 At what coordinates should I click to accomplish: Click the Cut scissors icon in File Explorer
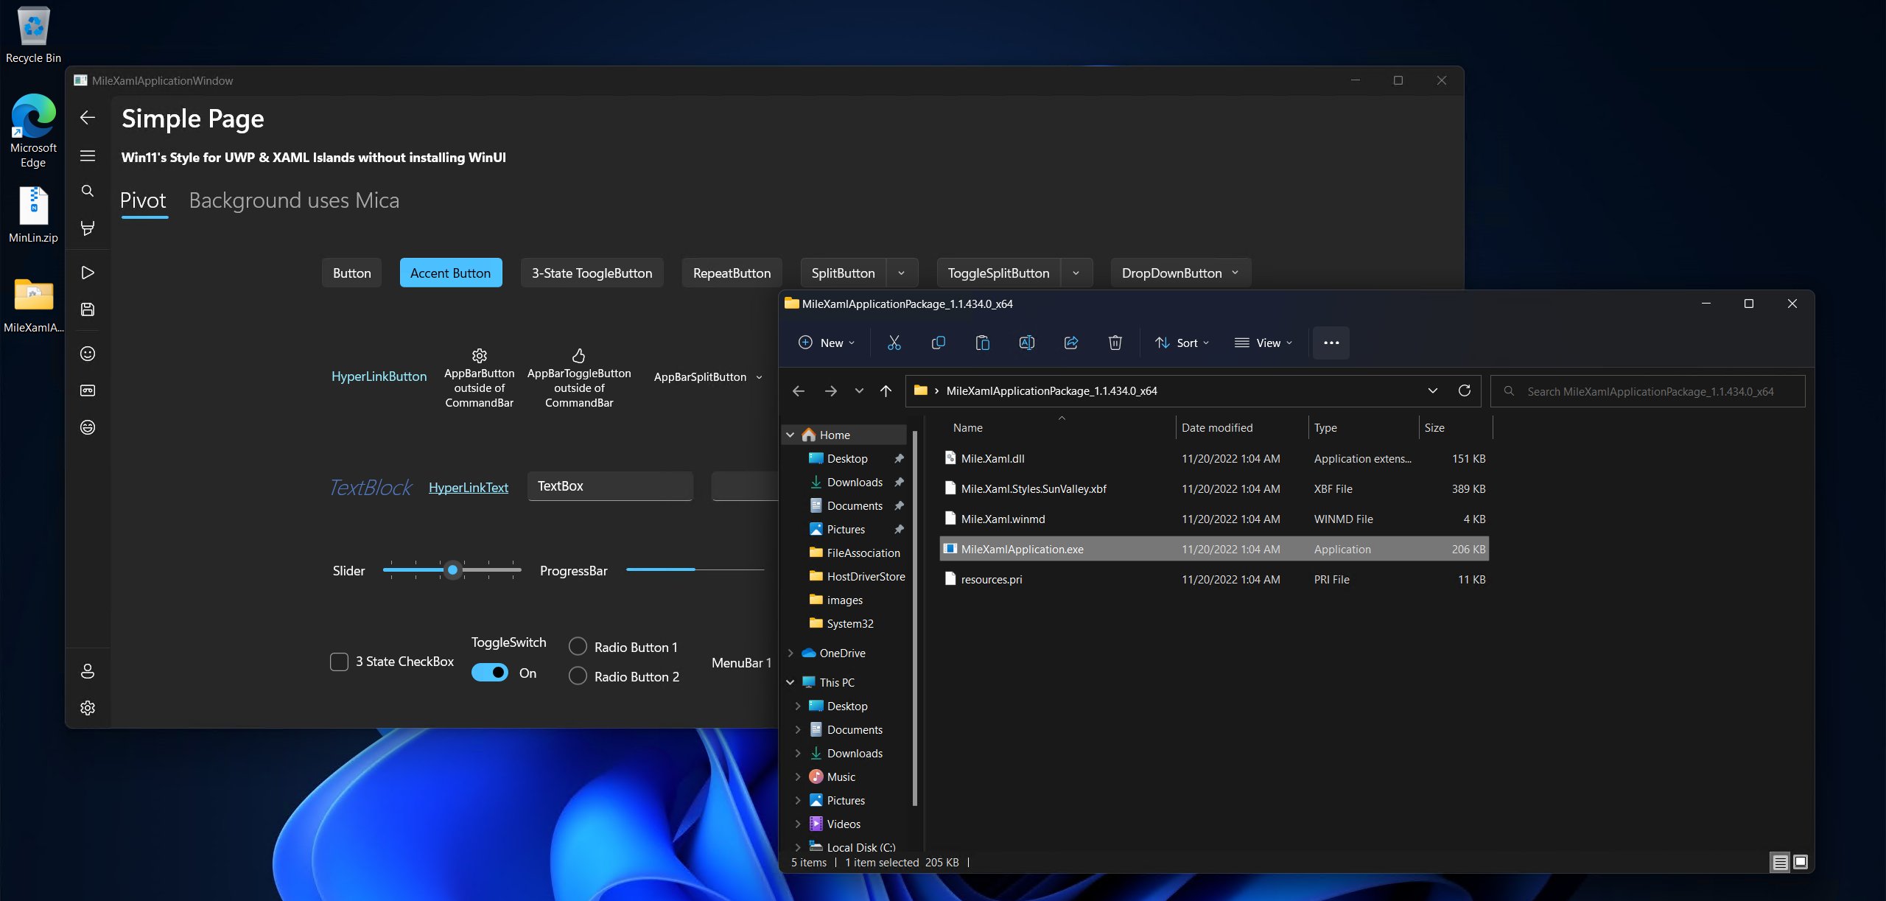(894, 343)
